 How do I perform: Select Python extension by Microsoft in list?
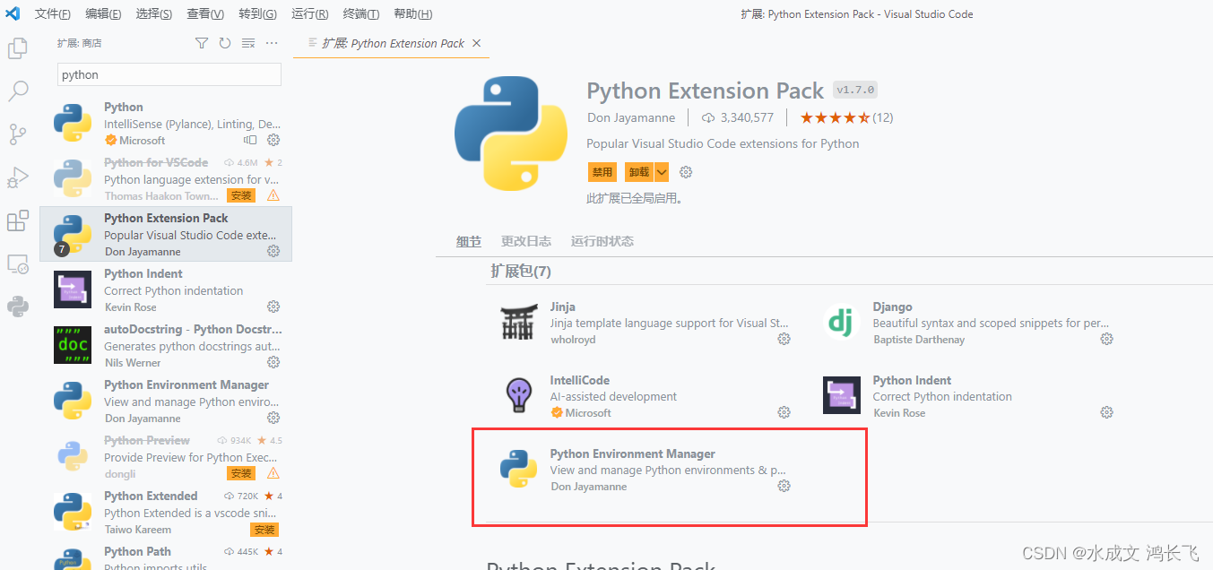click(x=166, y=124)
